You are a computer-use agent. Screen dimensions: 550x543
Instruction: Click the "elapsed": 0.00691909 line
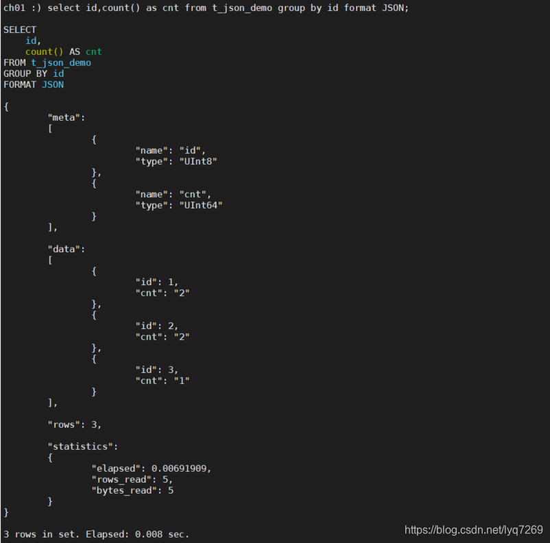coord(151,469)
